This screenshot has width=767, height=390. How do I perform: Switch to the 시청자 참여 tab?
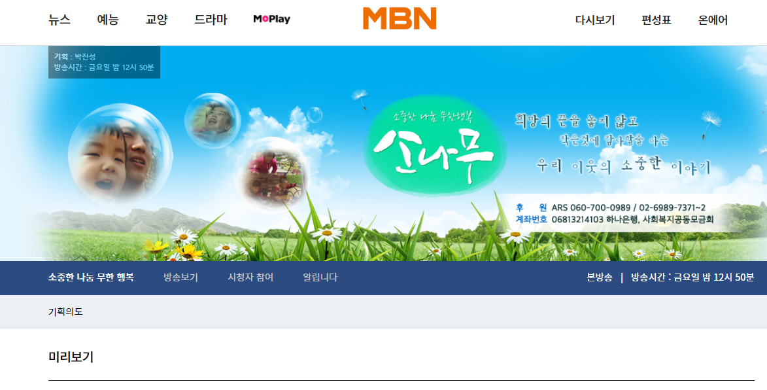250,277
